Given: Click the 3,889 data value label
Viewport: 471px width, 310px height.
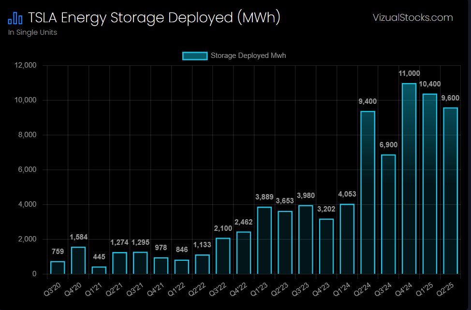Looking at the screenshot, I should [x=265, y=197].
